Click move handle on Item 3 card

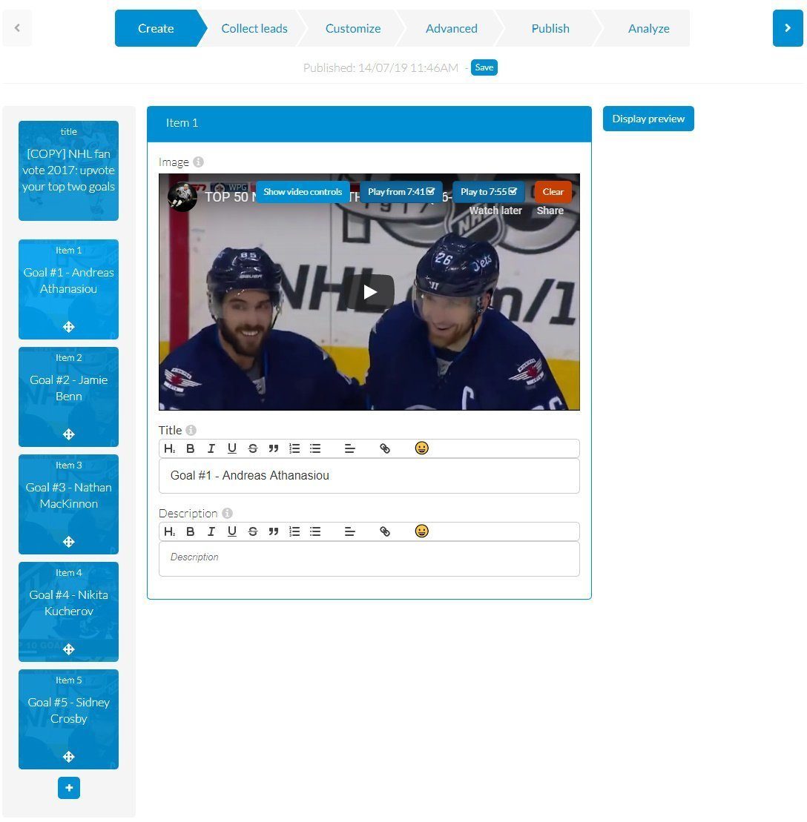[x=69, y=542]
